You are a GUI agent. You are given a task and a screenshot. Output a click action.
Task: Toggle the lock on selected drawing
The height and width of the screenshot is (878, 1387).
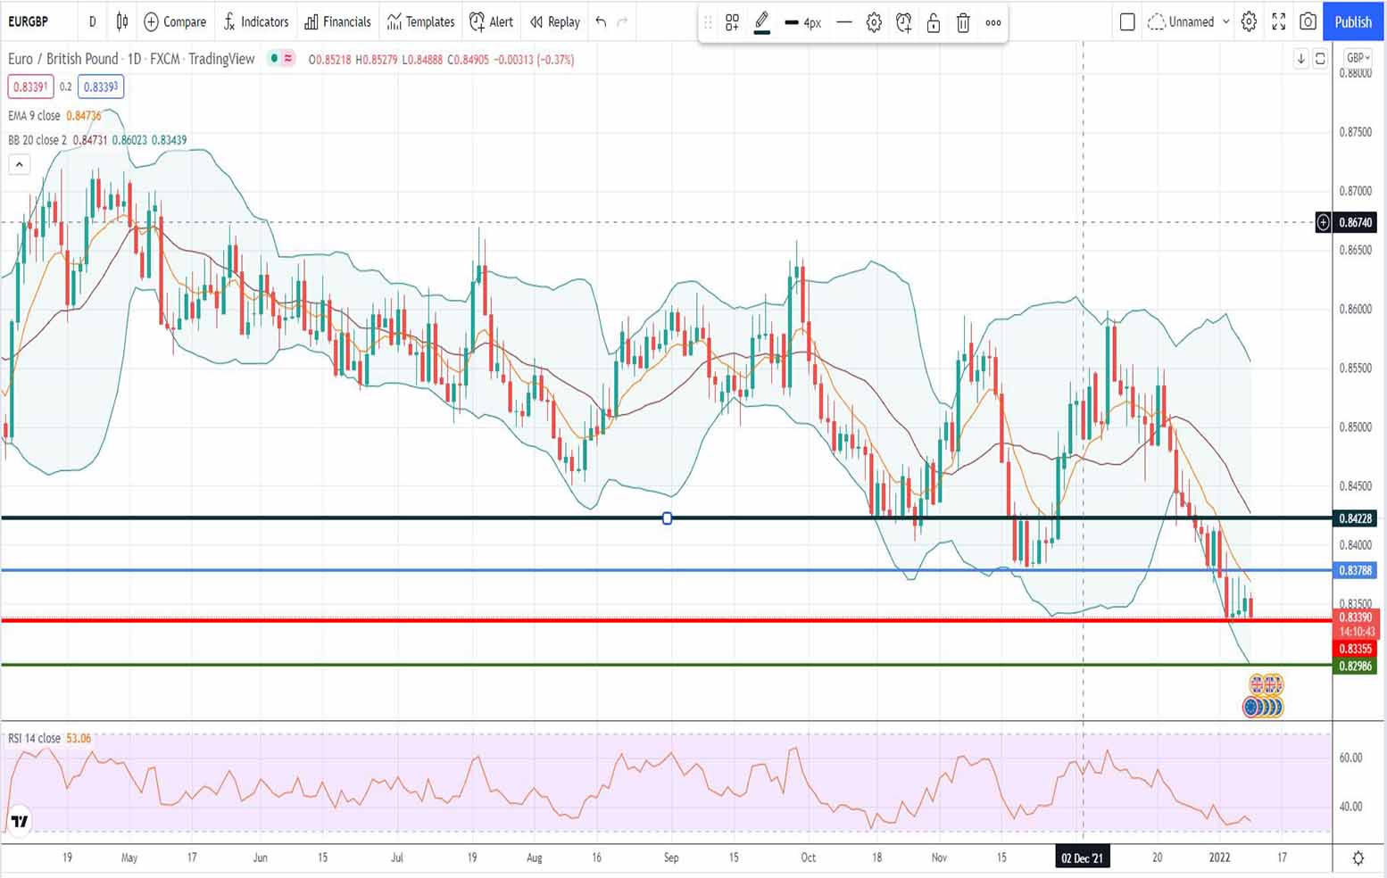934,23
